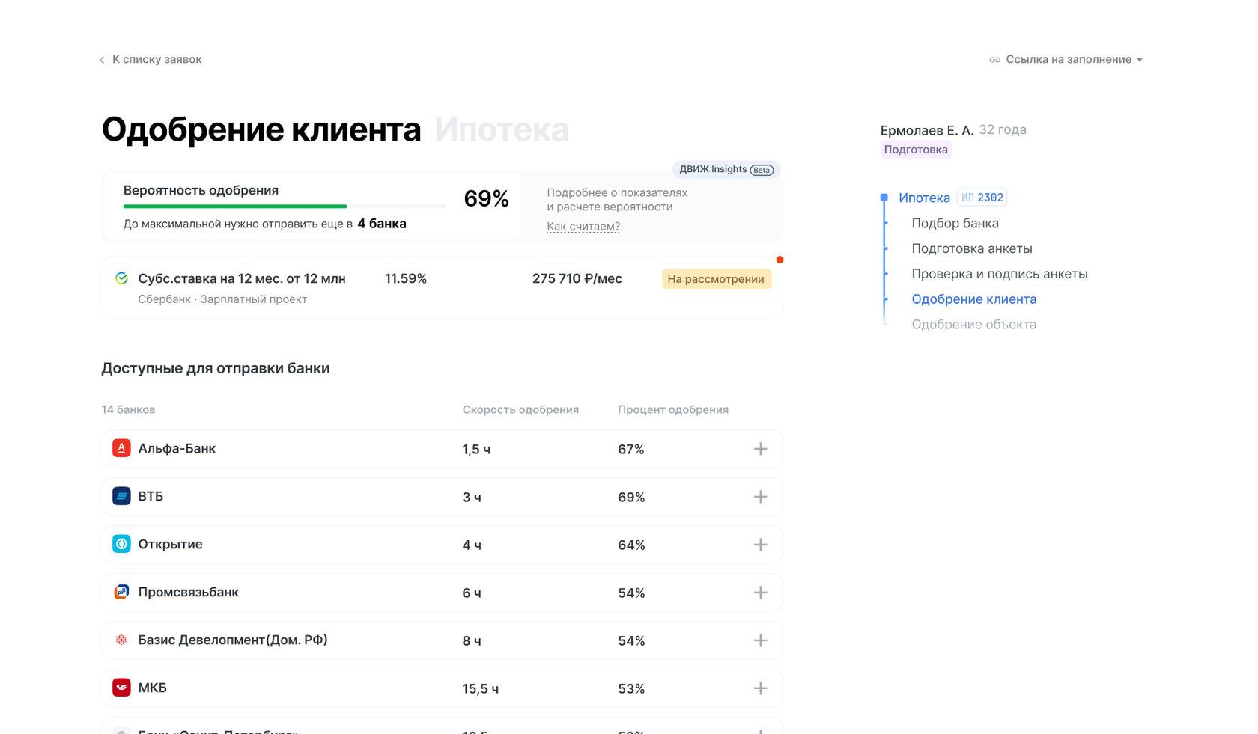Click the link icon beside Ссылка на заполнение
This screenshot has width=1258, height=734.
(994, 60)
